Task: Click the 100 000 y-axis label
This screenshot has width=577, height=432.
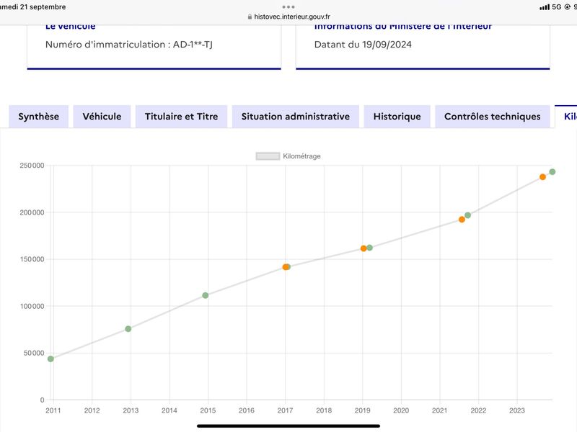Action: 32,306
